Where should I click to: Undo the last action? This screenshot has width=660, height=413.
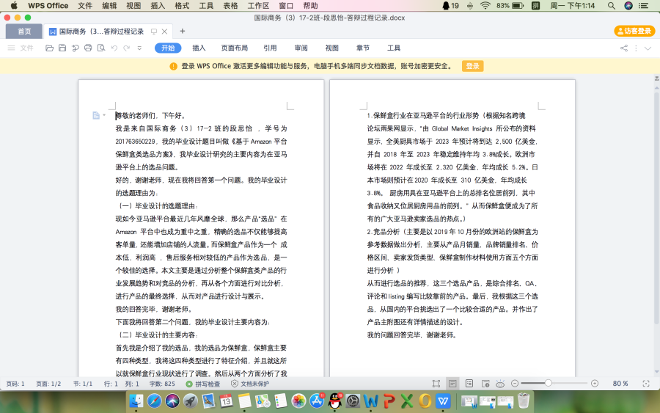[x=114, y=48]
